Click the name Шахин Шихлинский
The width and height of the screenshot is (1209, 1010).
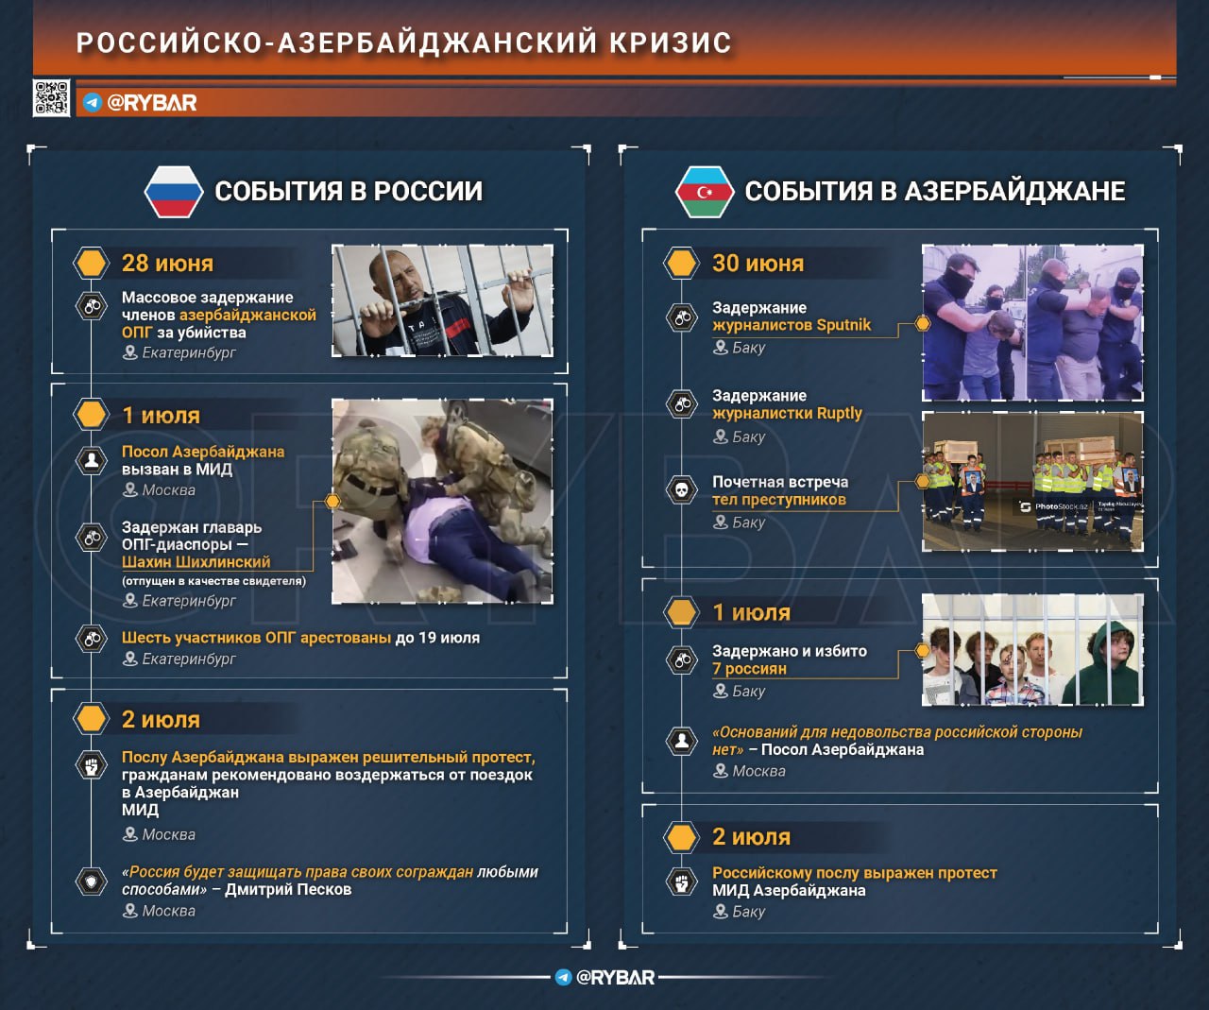(196, 562)
